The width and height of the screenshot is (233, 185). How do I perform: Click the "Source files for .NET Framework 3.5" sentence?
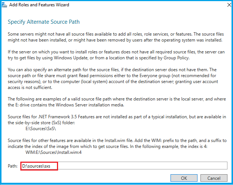tap(115, 119)
